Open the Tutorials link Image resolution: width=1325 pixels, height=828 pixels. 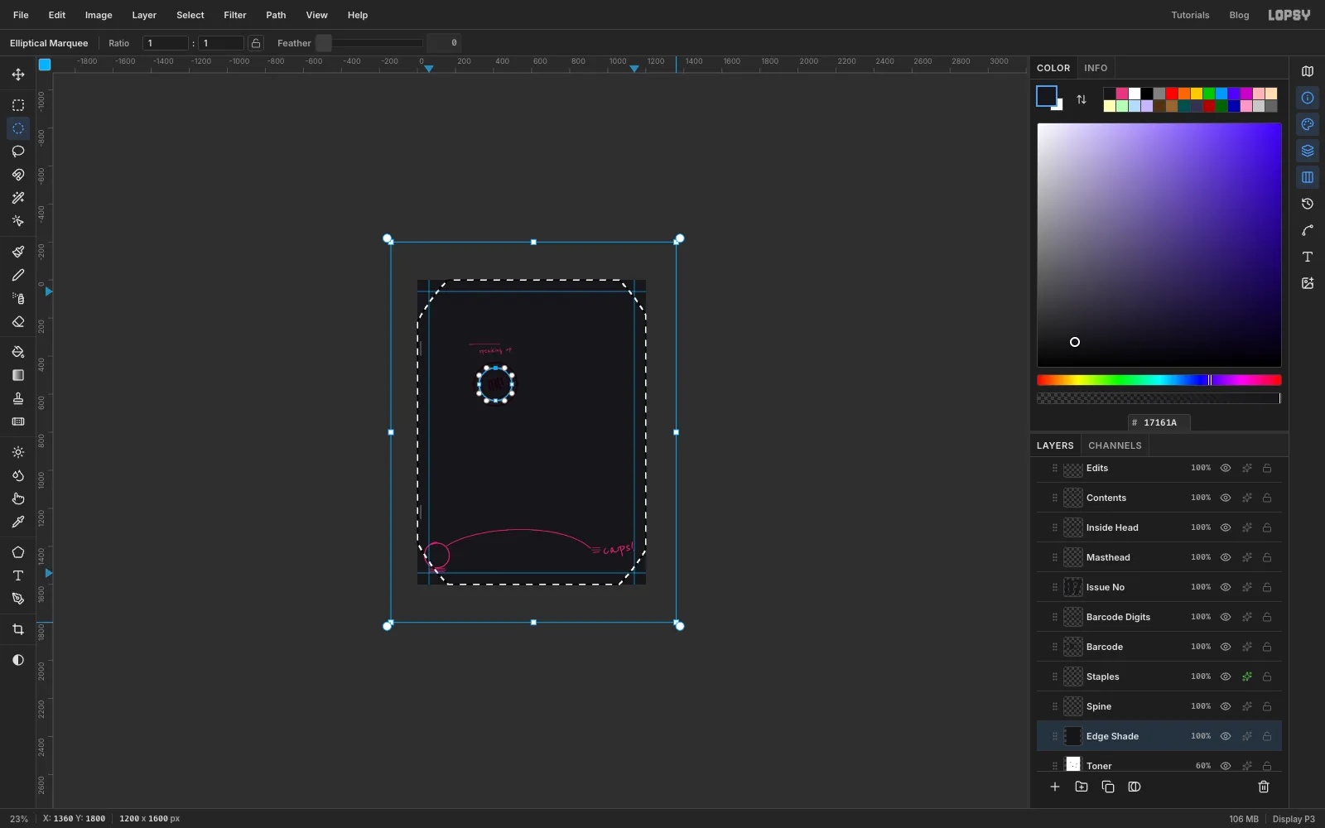tap(1190, 15)
